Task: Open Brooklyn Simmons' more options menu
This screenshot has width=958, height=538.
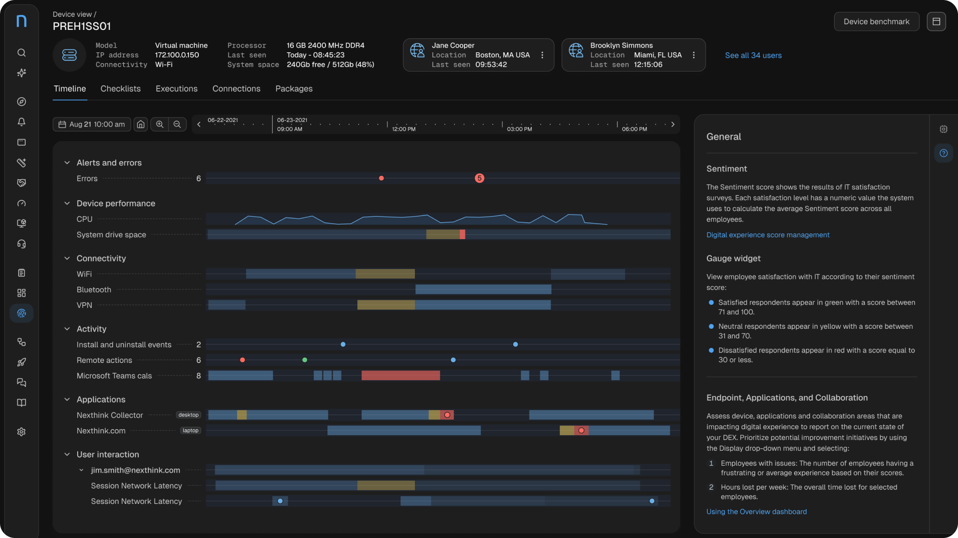Action: click(694, 55)
